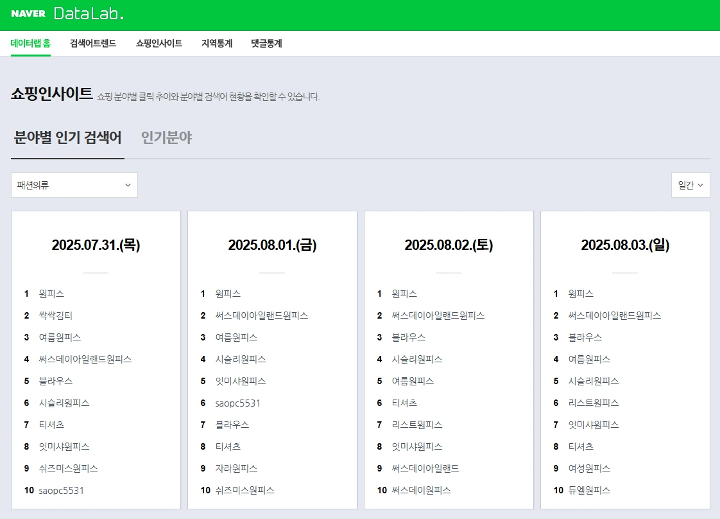Viewport: 720px width, 519px height.
Task: Click 원피스 ranked 1 on 08.01
Action: pos(228,294)
